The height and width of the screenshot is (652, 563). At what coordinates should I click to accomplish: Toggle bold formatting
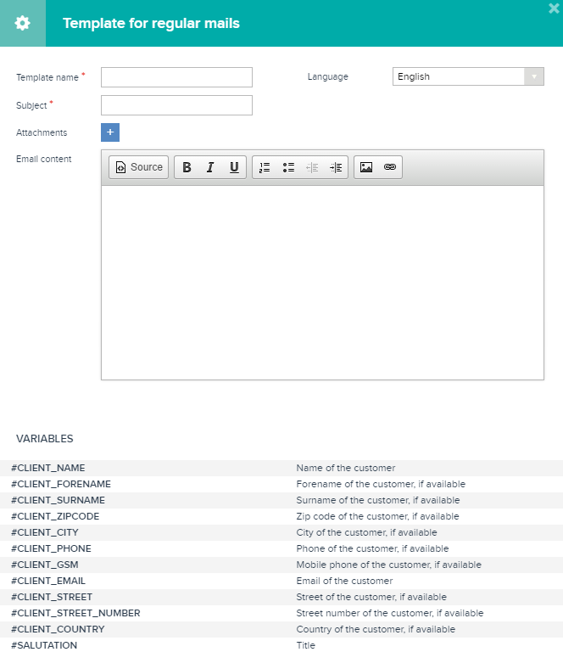[x=187, y=167]
